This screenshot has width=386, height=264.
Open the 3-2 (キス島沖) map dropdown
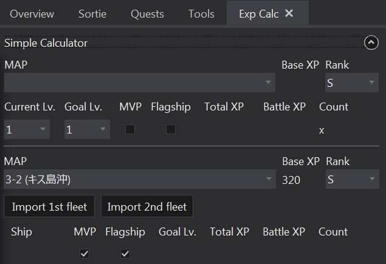pos(140,179)
